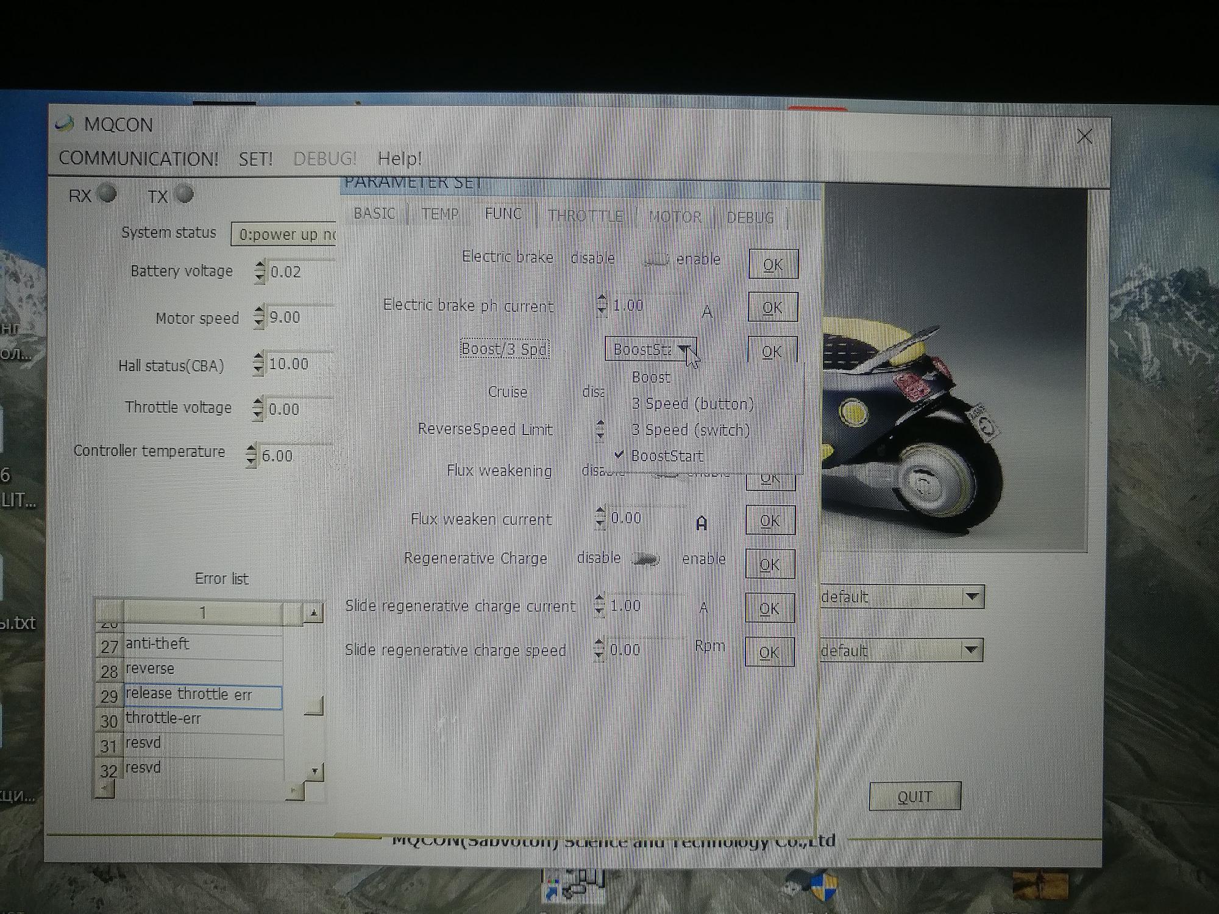Adjust the Controller temperature stepper

point(251,455)
